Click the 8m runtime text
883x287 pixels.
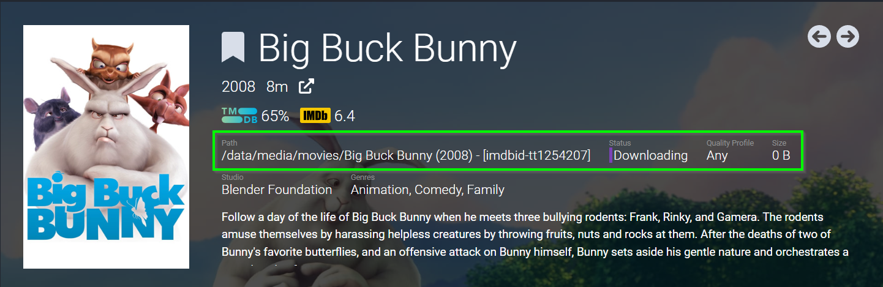point(277,87)
